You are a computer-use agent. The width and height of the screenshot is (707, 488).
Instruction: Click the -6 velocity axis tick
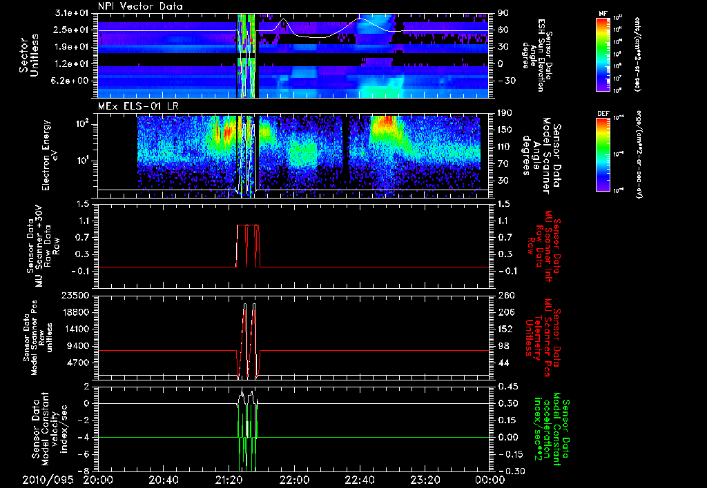[85, 454]
